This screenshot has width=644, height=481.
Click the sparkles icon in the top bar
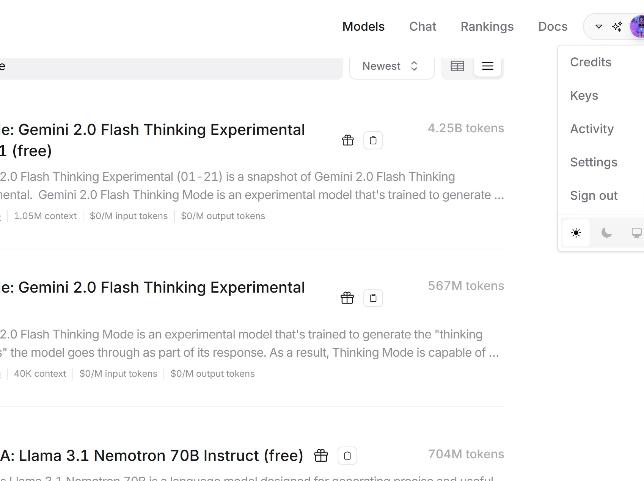(617, 27)
